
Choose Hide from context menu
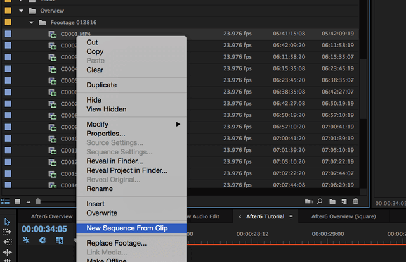(x=131, y=100)
